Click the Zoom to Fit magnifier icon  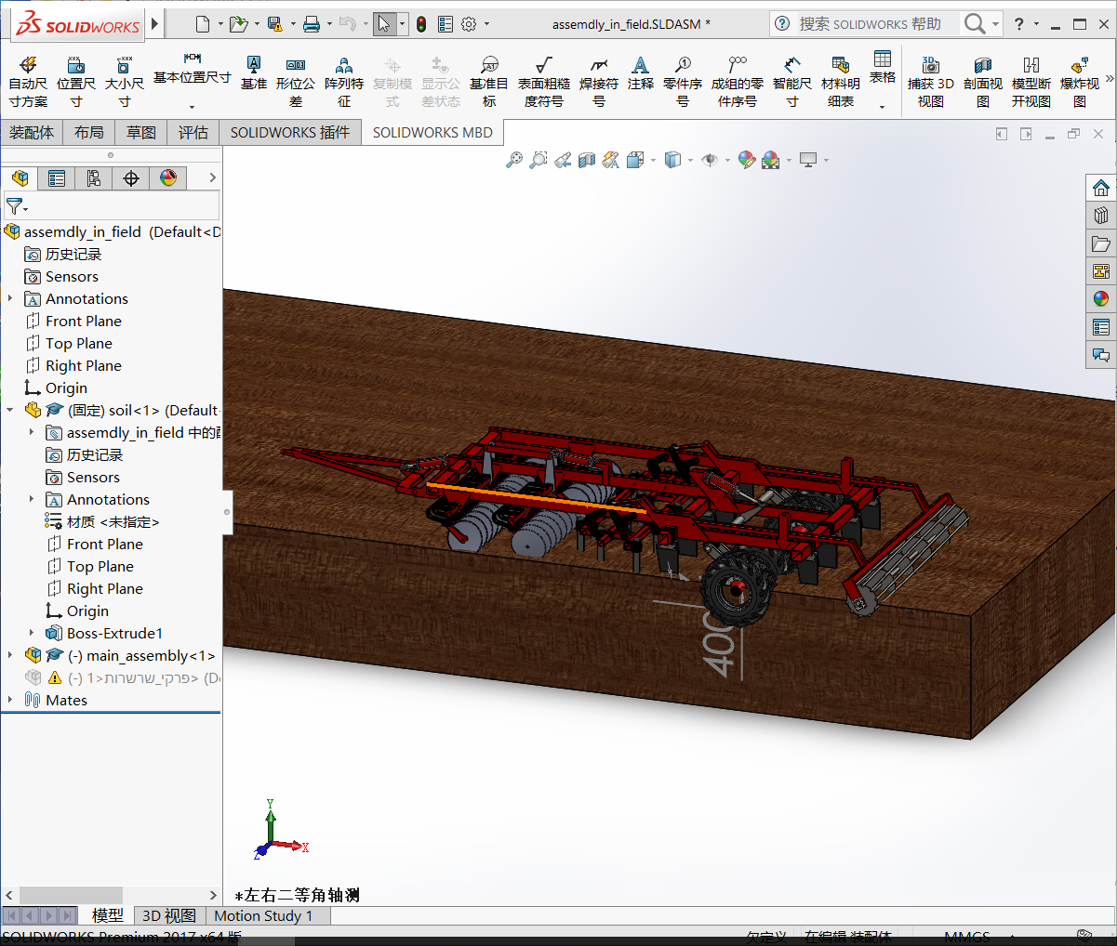tap(514, 160)
